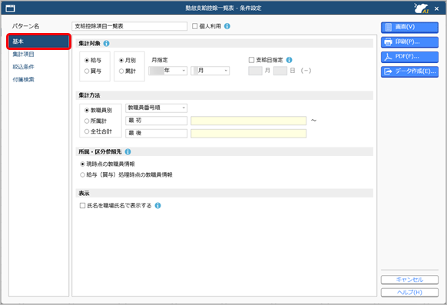
Task: Select 全社合計 aggregation method
Action: click(x=87, y=131)
